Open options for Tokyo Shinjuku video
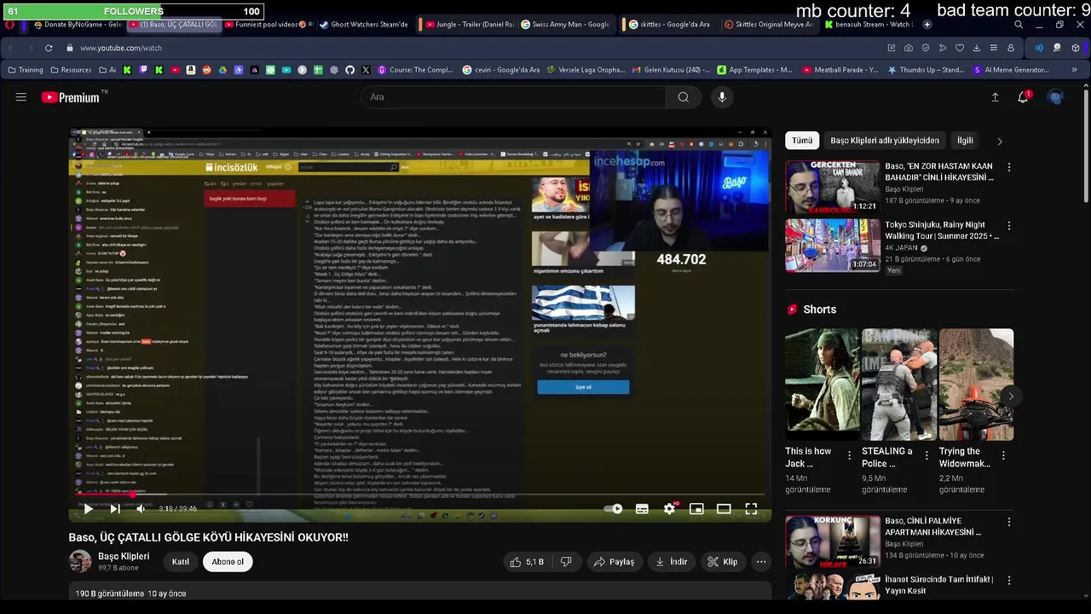This screenshot has width=1091, height=614. (1009, 226)
